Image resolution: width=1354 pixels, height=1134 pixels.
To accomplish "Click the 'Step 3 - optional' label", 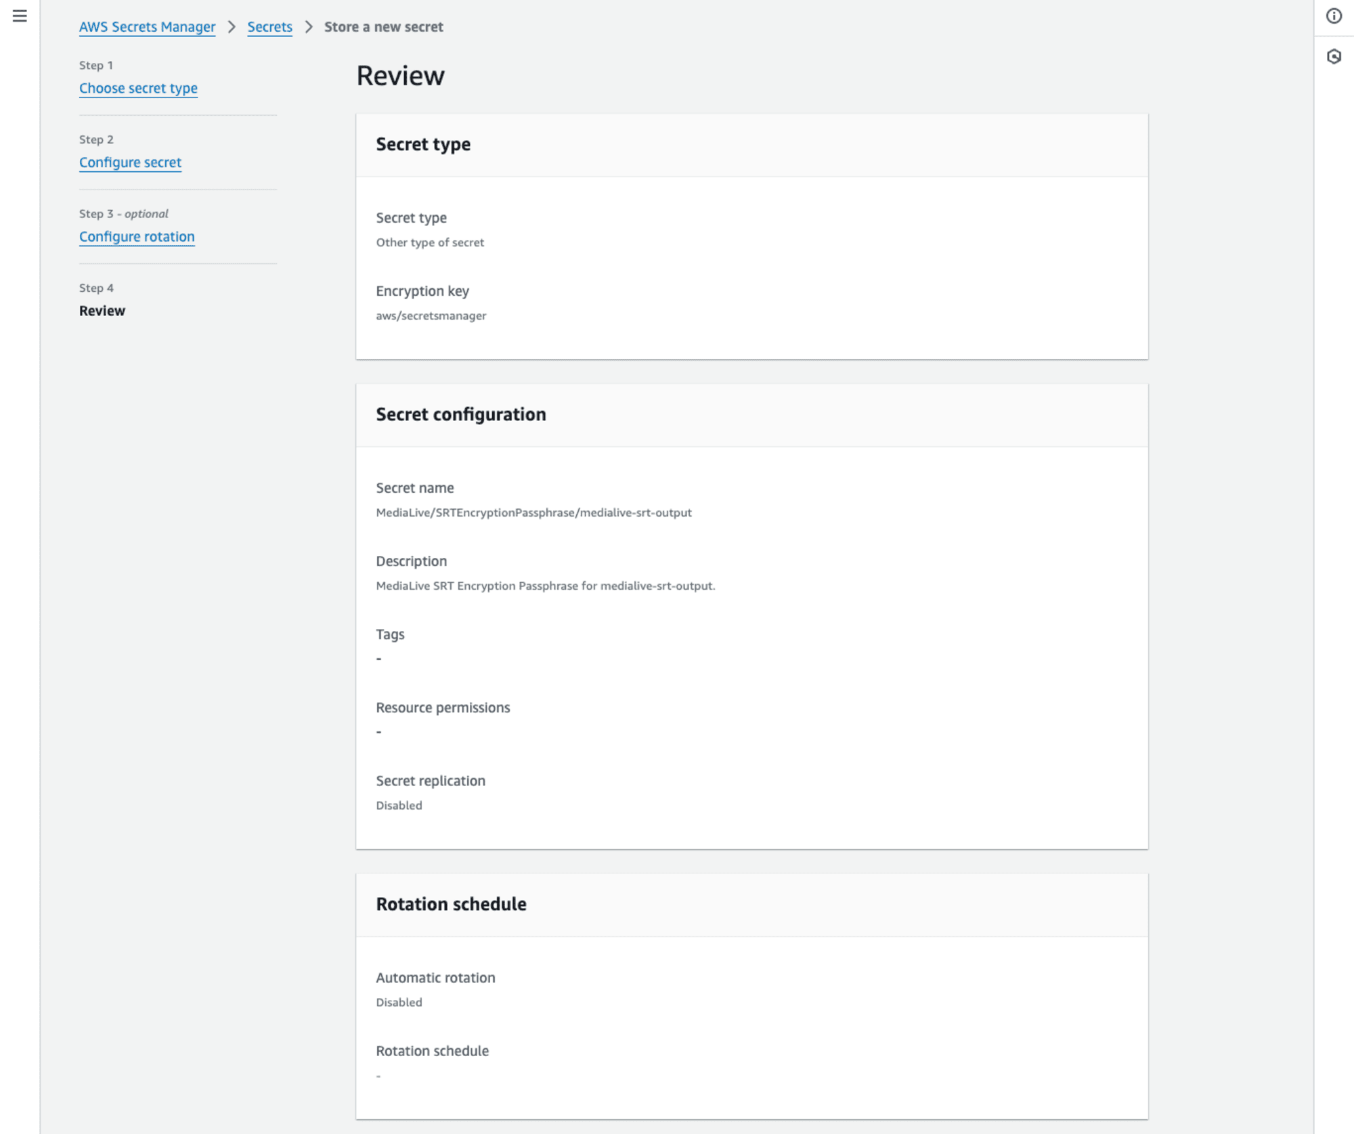I will (124, 213).
